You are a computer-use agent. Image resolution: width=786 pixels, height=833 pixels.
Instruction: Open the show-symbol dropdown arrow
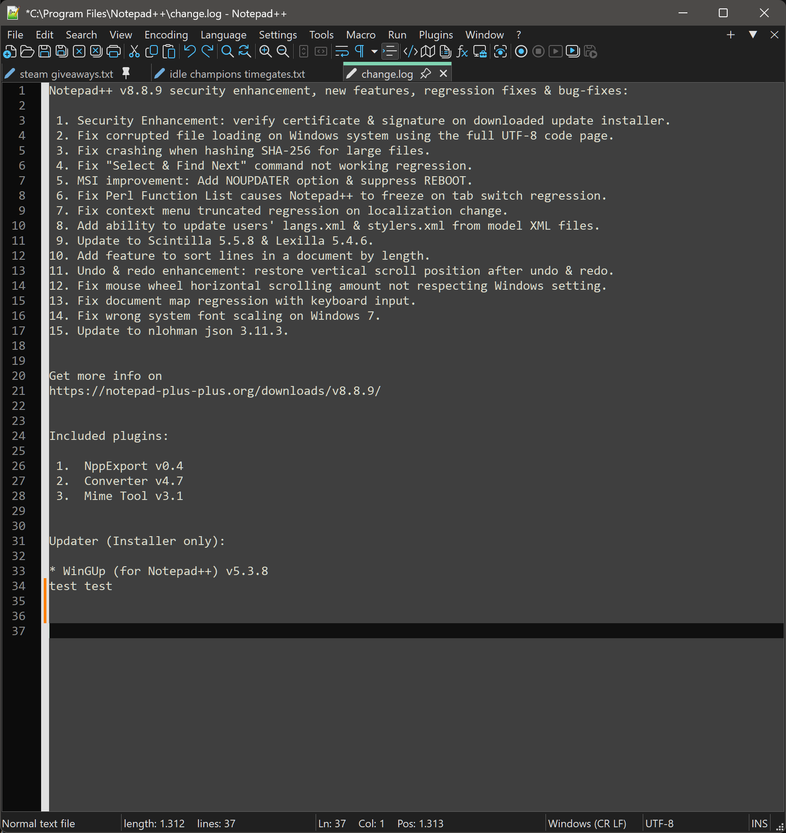coord(374,52)
